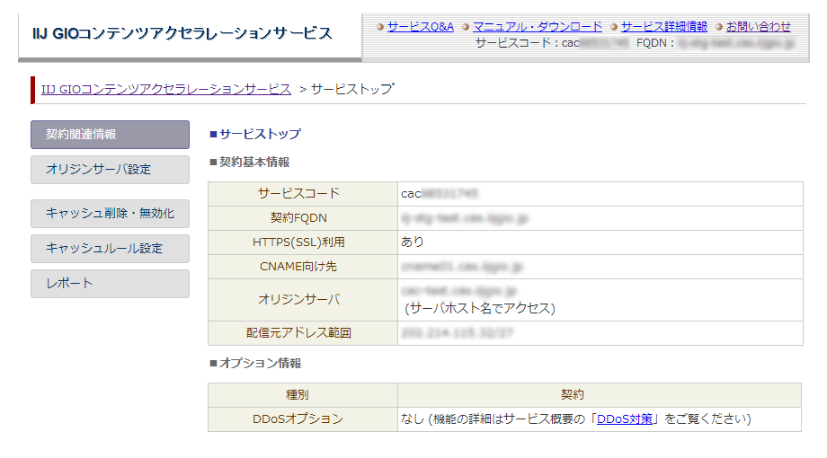Navigate to キャッシュ削除・無効化
Viewport: 827px width, 458px height.
110,214
